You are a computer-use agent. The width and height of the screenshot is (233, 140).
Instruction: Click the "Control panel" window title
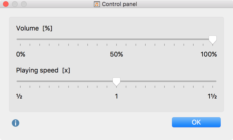click(119, 4)
